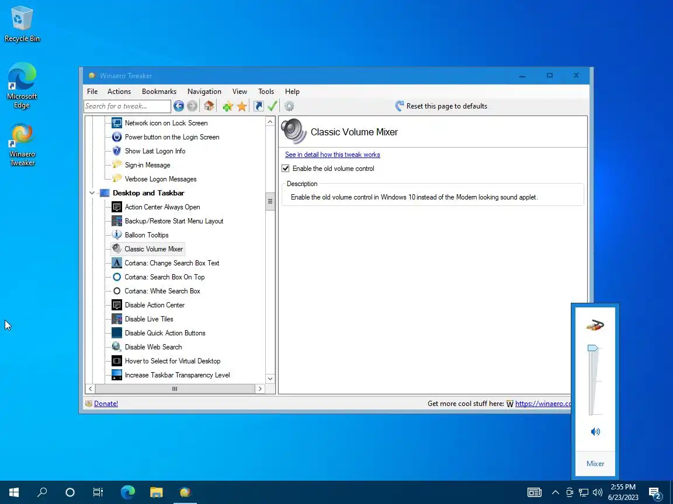This screenshot has height=504, width=673.
Task: Open settings via the gear toolbar icon
Action: 289,106
